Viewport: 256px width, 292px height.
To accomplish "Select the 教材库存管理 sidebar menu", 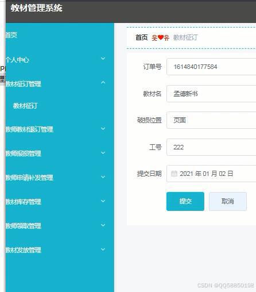I will [24, 202].
